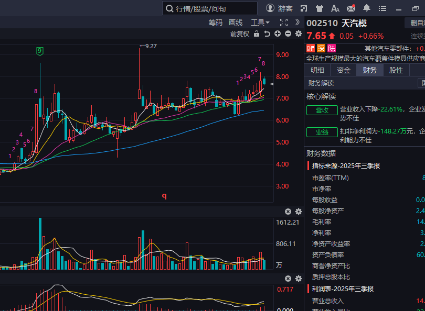Open volume panel settings gear
425x311 pixels.
(299, 212)
